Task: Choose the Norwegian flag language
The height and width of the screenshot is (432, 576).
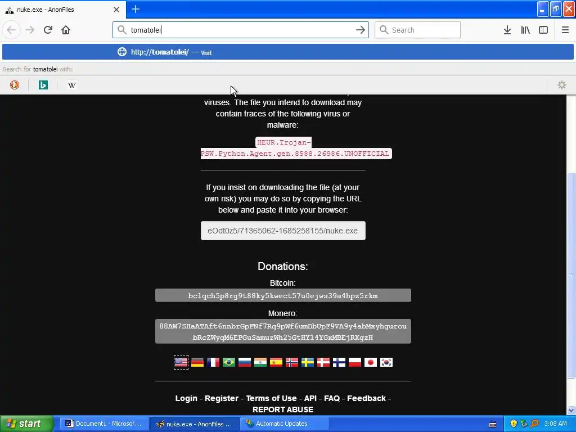Action: [292, 362]
